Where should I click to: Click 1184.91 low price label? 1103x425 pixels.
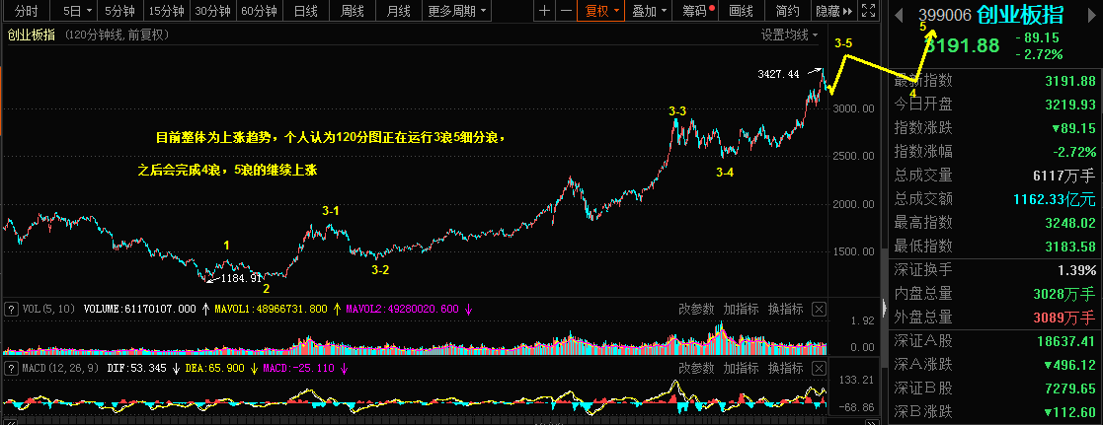pos(242,278)
